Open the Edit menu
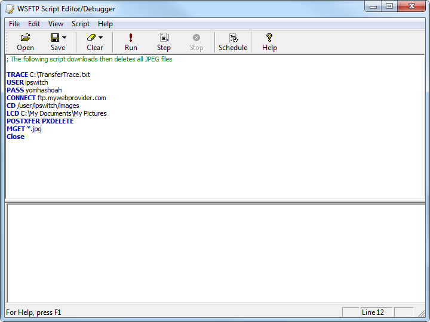 point(34,24)
